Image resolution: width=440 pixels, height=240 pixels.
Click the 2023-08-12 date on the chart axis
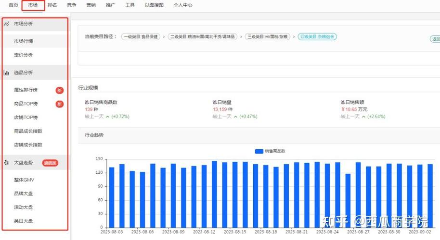click(x=204, y=232)
